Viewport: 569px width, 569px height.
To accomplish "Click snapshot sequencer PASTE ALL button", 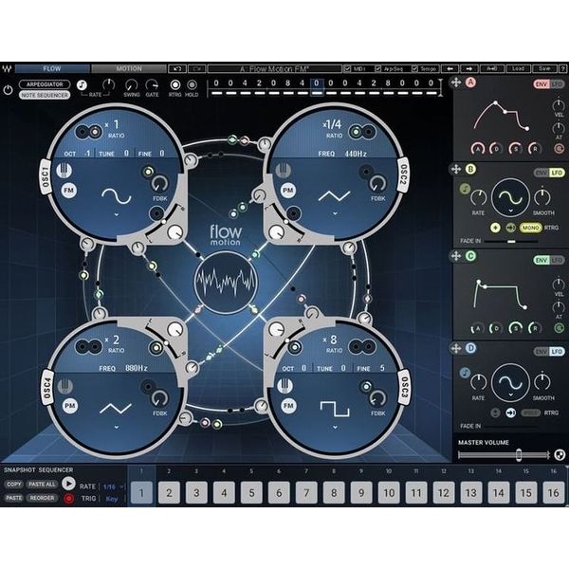I will (42, 484).
